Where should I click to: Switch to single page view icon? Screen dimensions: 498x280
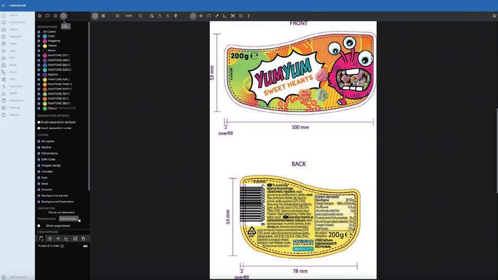coord(95,16)
